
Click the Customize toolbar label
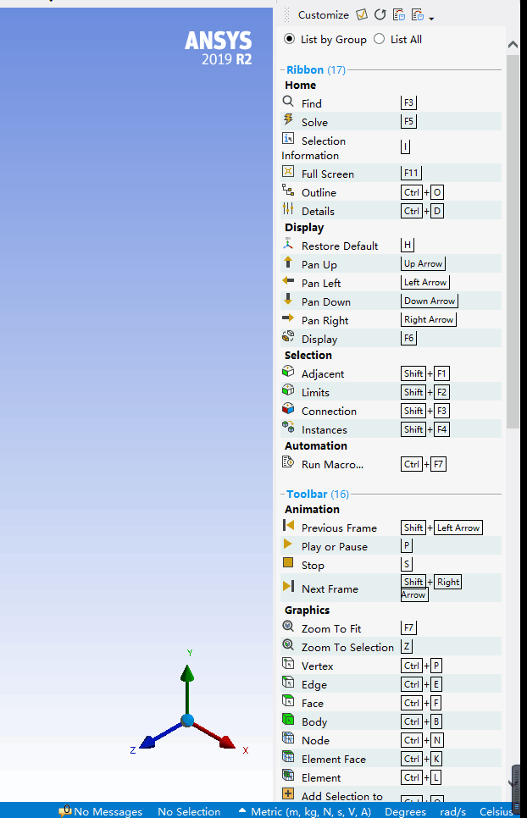324,15
